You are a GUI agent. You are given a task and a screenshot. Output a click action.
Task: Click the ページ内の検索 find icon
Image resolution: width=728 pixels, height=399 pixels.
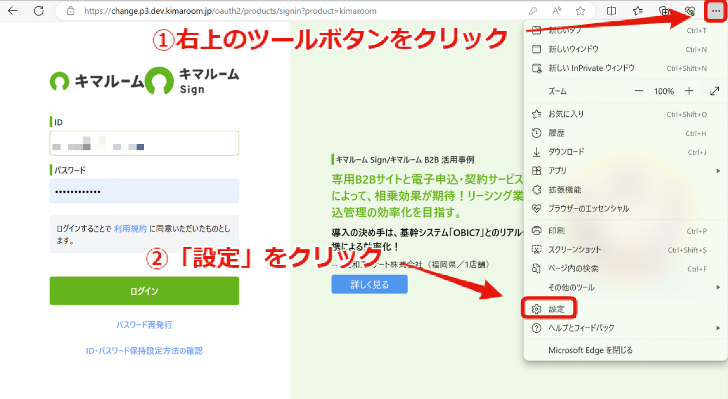tap(537, 269)
